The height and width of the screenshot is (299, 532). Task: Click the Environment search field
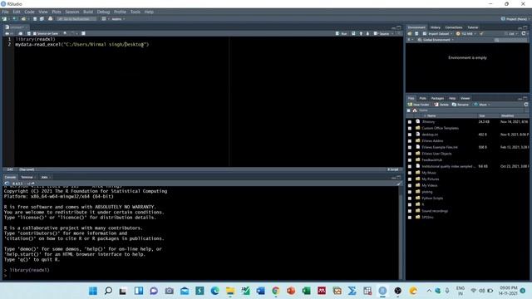(x=510, y=40)
